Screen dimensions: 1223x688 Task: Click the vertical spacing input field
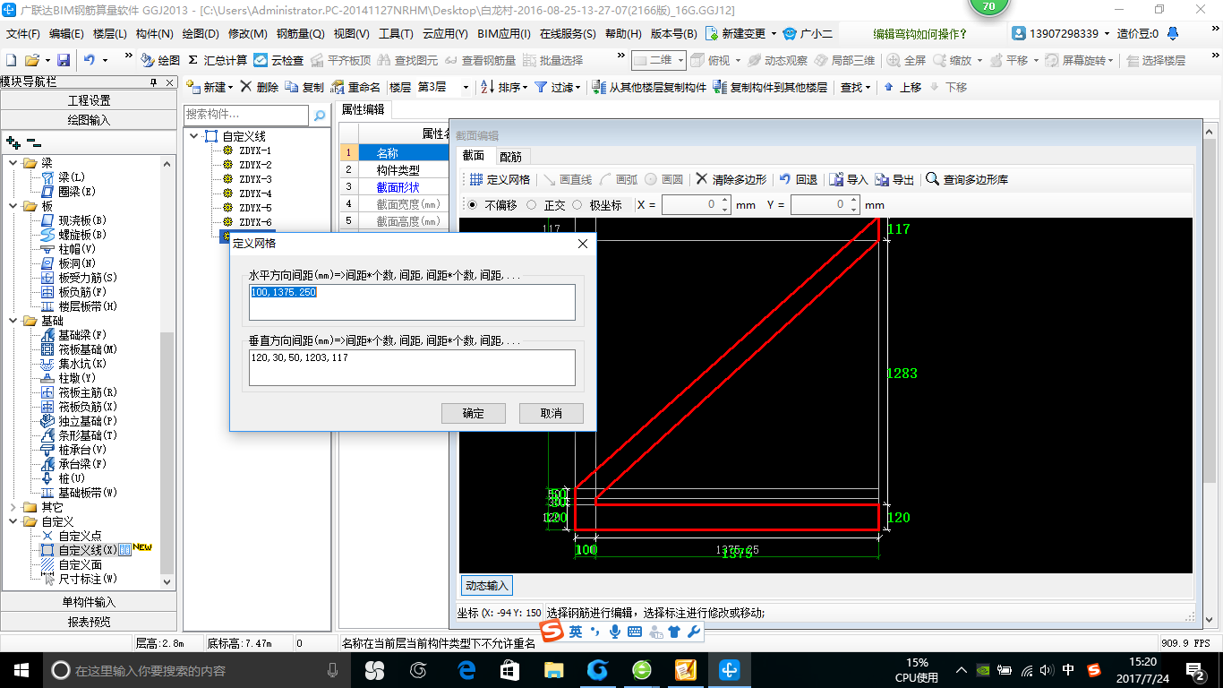(x=412, y=367)
